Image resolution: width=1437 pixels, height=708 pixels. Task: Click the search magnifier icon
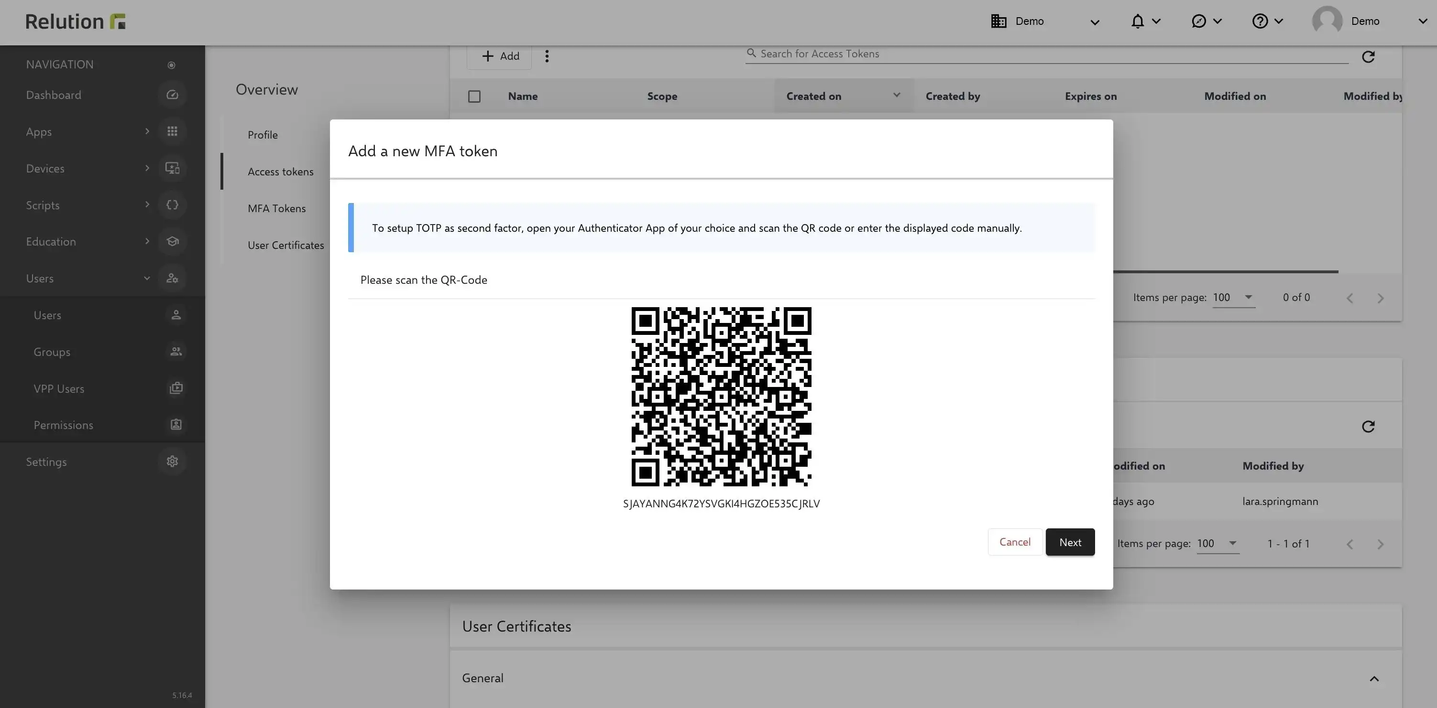(x=751, y=53)
